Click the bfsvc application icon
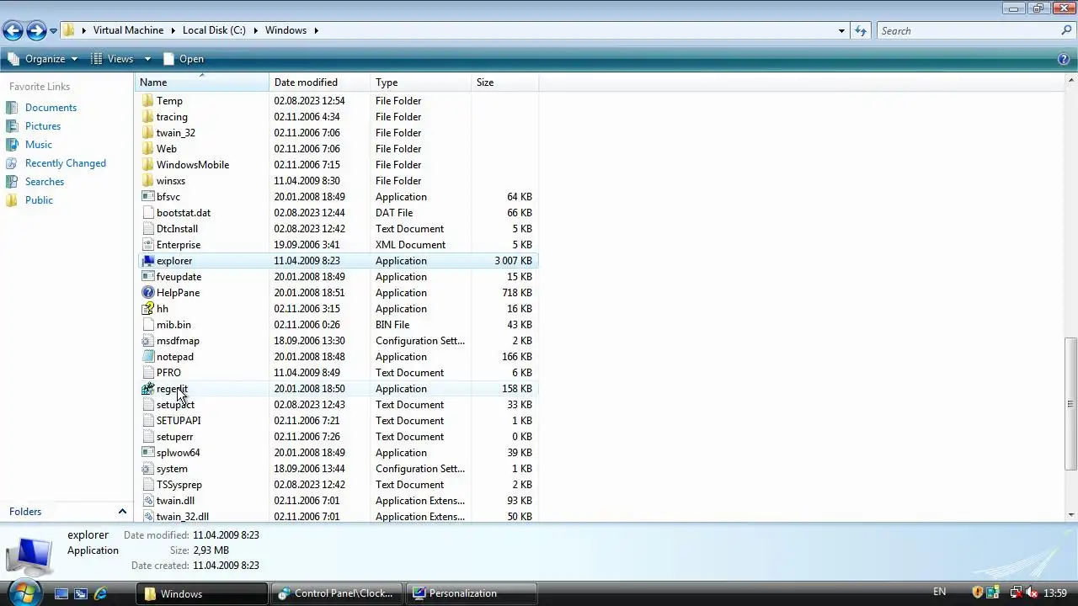The width and height of the screenshot is (1078, 606). coord(148,197)
